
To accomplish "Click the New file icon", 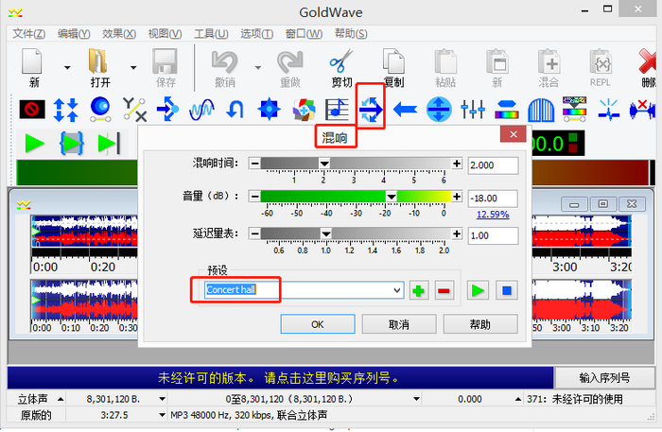I will pos(32,61).
